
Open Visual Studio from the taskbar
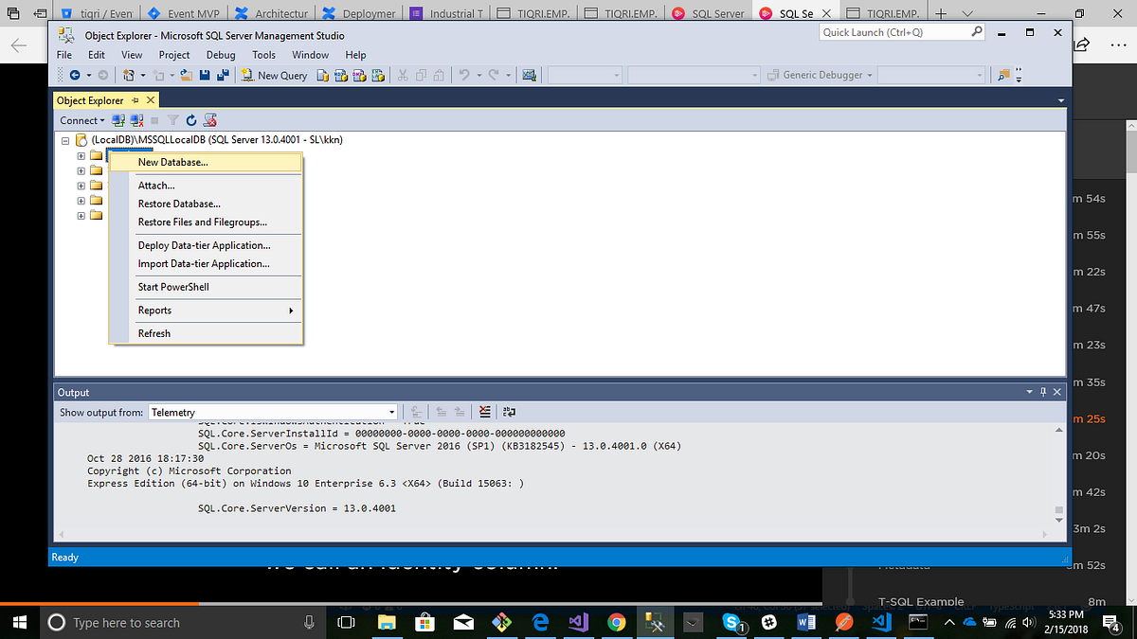coord(579,622)
